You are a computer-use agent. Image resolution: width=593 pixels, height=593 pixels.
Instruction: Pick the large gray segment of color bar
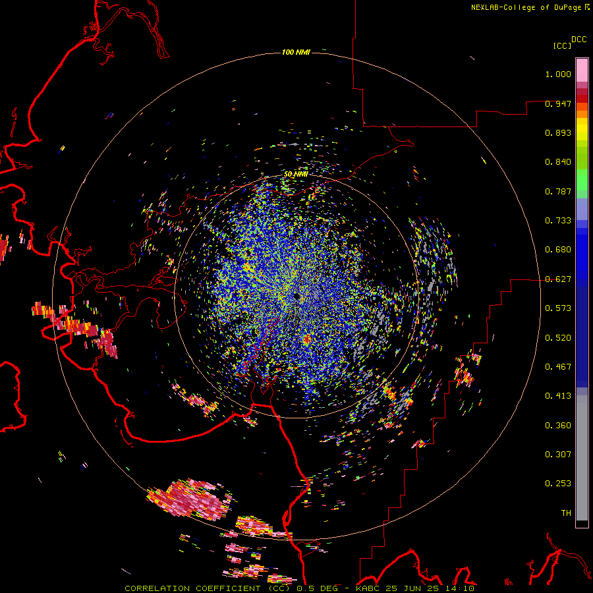[582, 458]
